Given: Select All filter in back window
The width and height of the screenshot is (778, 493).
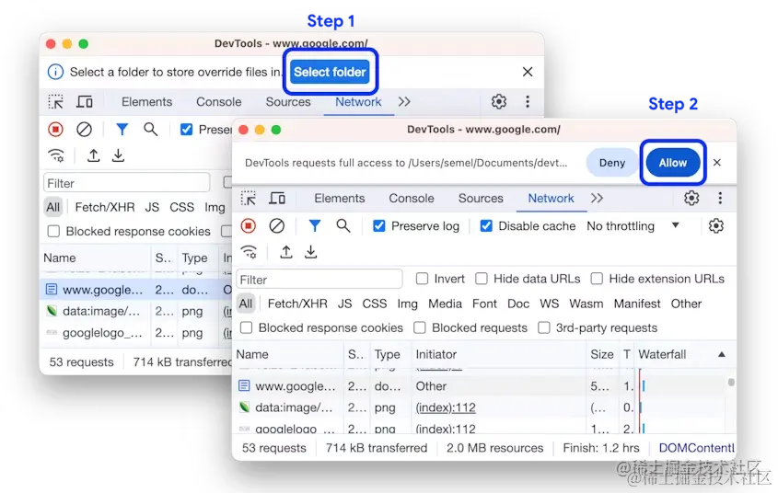Looking at the screenshot, I should pyautogui.click(x=53, y=207).
